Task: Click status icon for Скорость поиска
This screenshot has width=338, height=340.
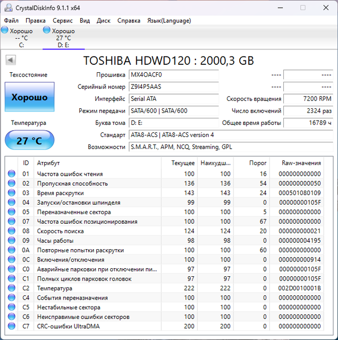Action: point(12,231)
